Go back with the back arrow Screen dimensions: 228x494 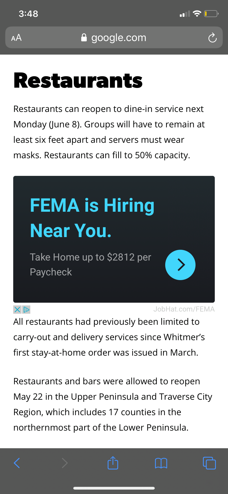(17, 463)
